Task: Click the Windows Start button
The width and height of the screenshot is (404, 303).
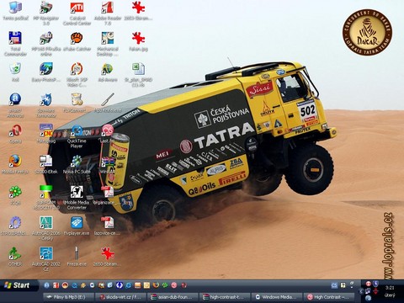Action: [18, 285]
